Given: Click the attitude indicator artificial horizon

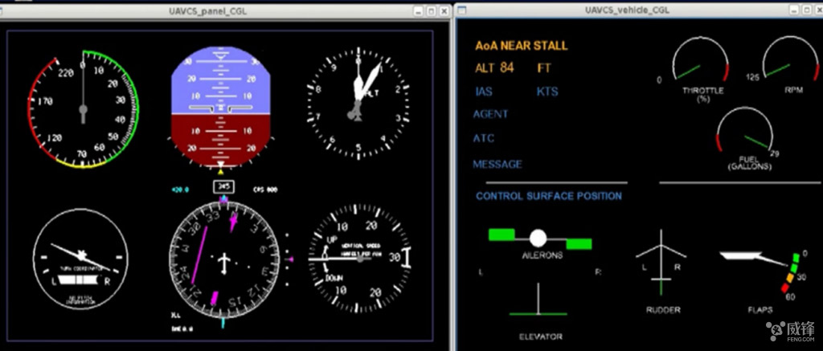Looking at the screenshot, I should point(219,104).
